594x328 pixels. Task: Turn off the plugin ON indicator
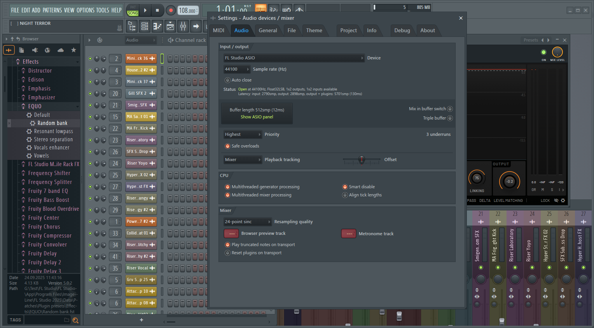tap(544, 52)
